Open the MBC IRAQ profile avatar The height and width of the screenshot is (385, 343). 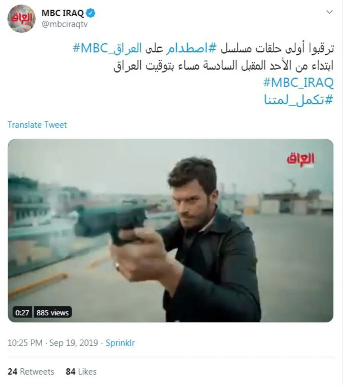(21, 19)
